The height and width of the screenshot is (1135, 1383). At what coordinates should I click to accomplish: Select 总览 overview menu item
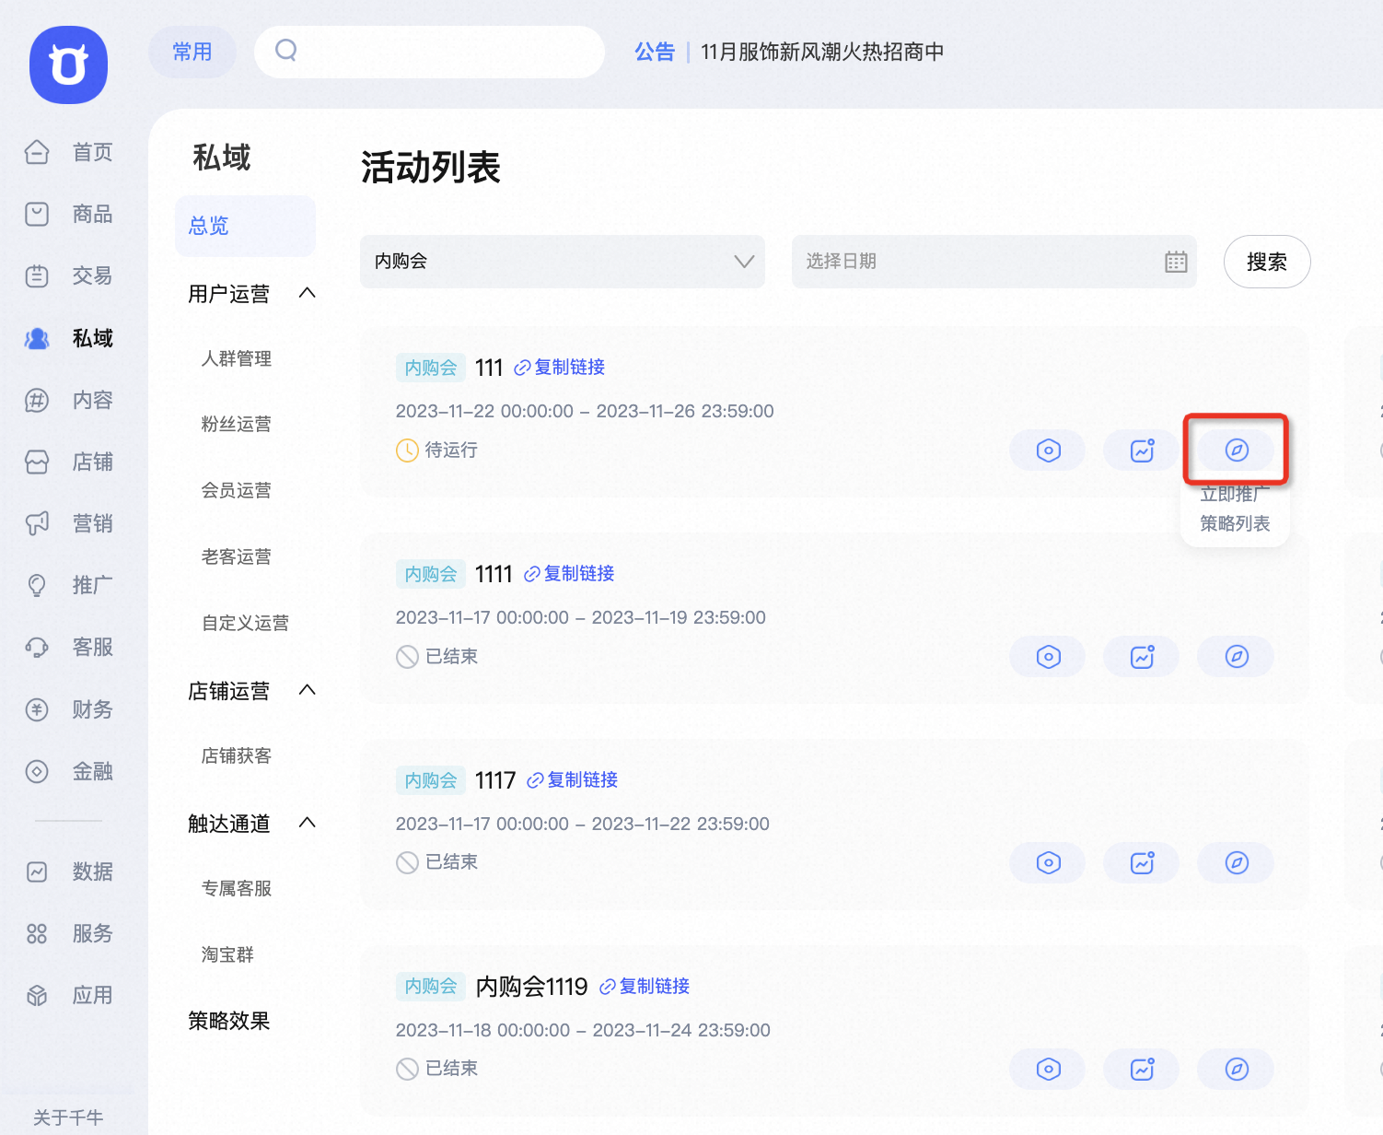(x=245, y=226)
